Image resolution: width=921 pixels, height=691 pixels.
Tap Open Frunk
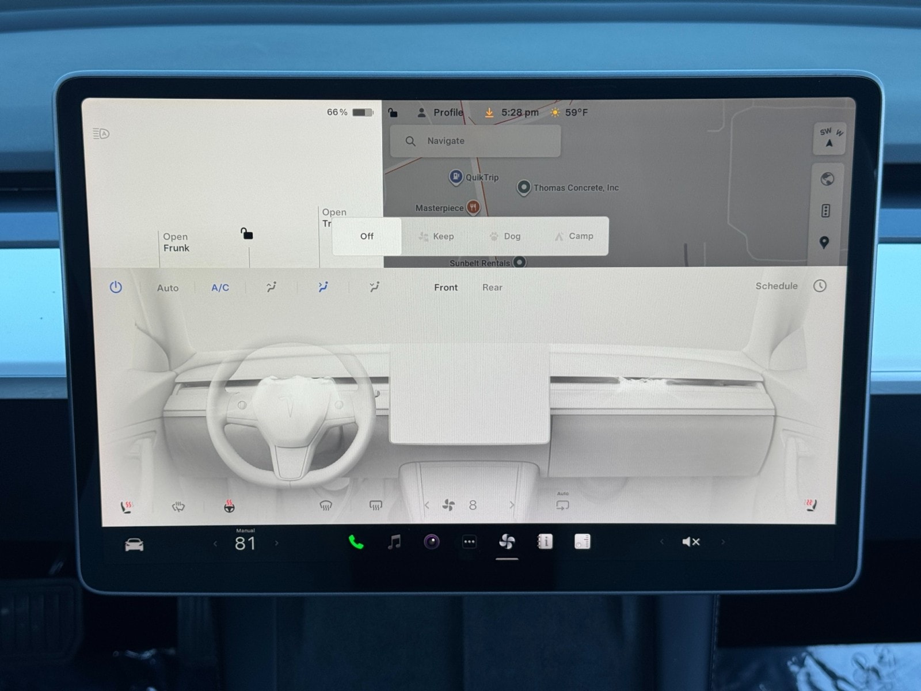click(176, 242)
